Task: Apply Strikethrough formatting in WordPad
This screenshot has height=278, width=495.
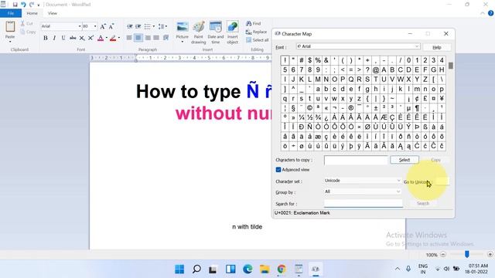Action: coord(73,38)
